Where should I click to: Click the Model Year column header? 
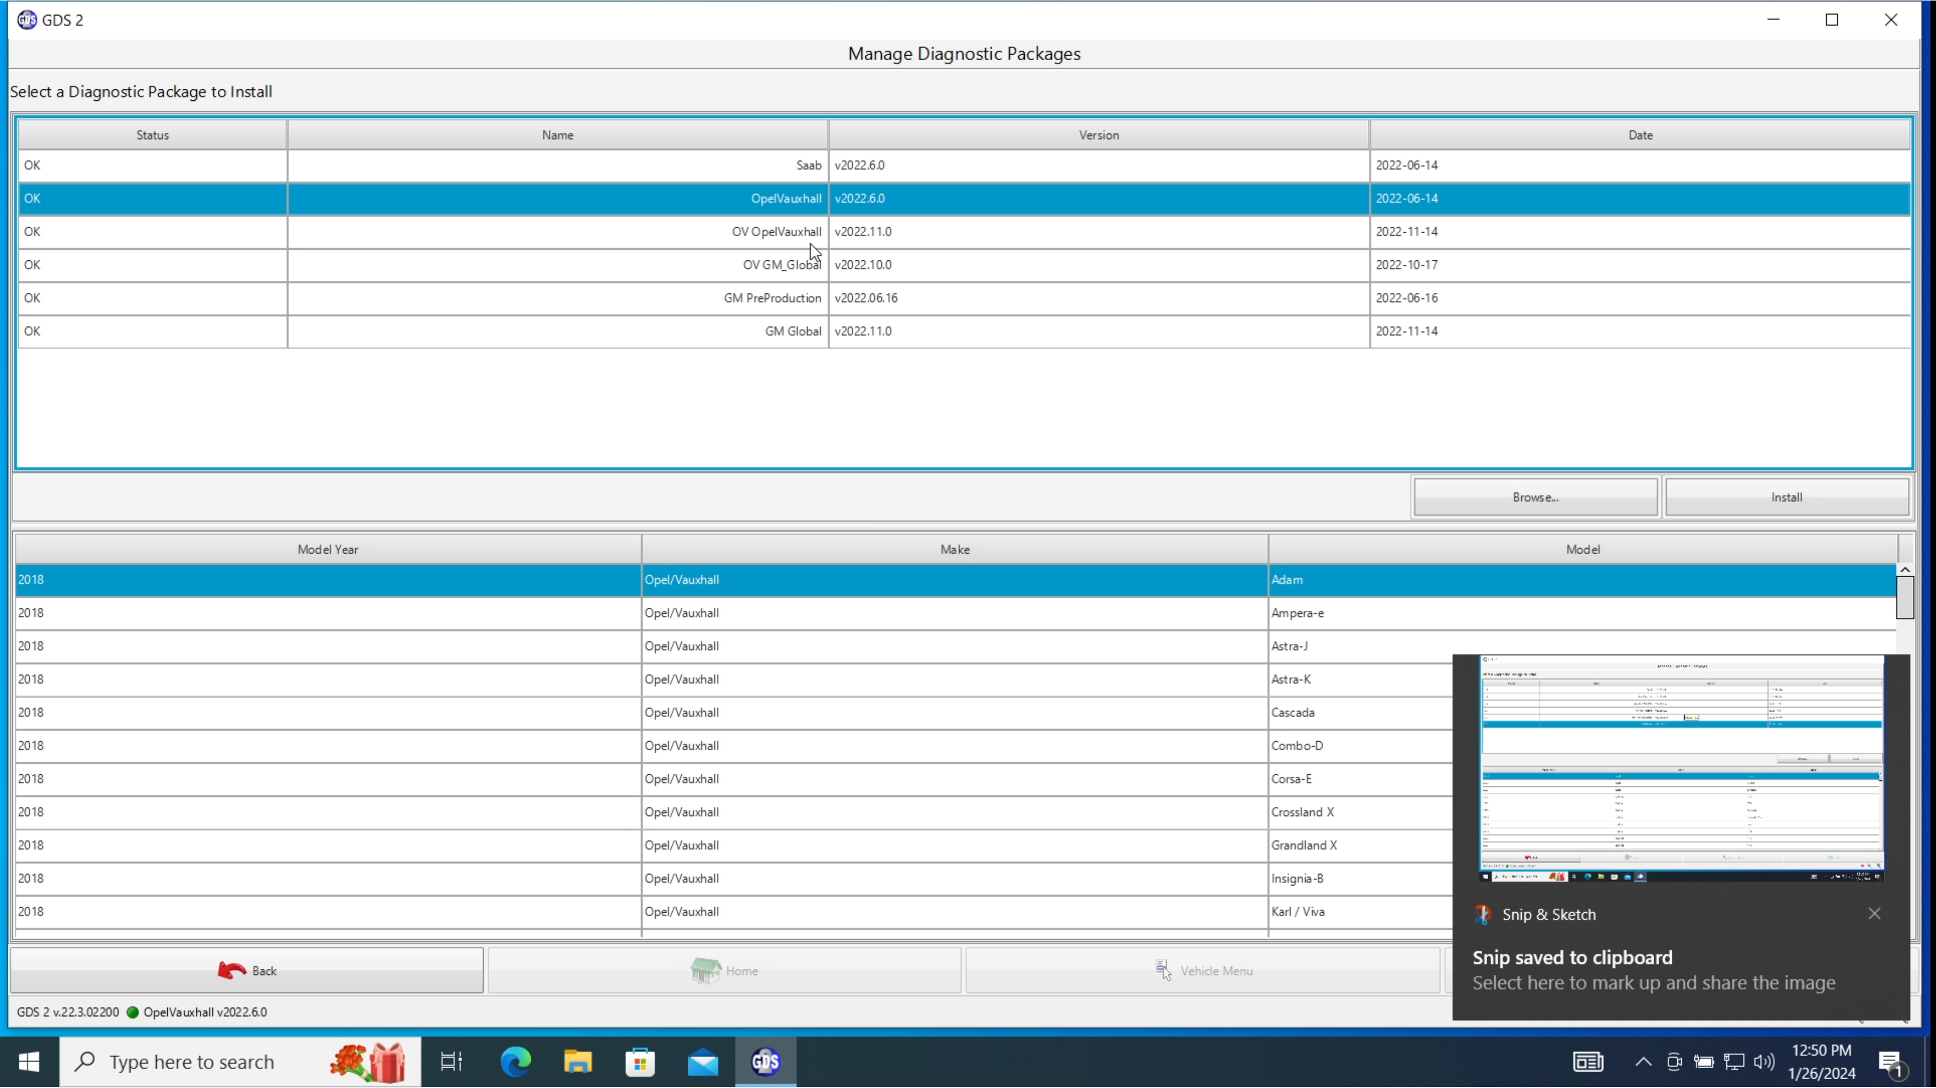pos(328,549)
